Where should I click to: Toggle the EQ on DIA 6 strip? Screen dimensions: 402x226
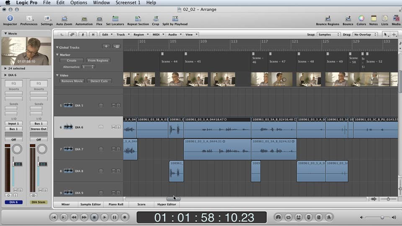click(13, 83)
